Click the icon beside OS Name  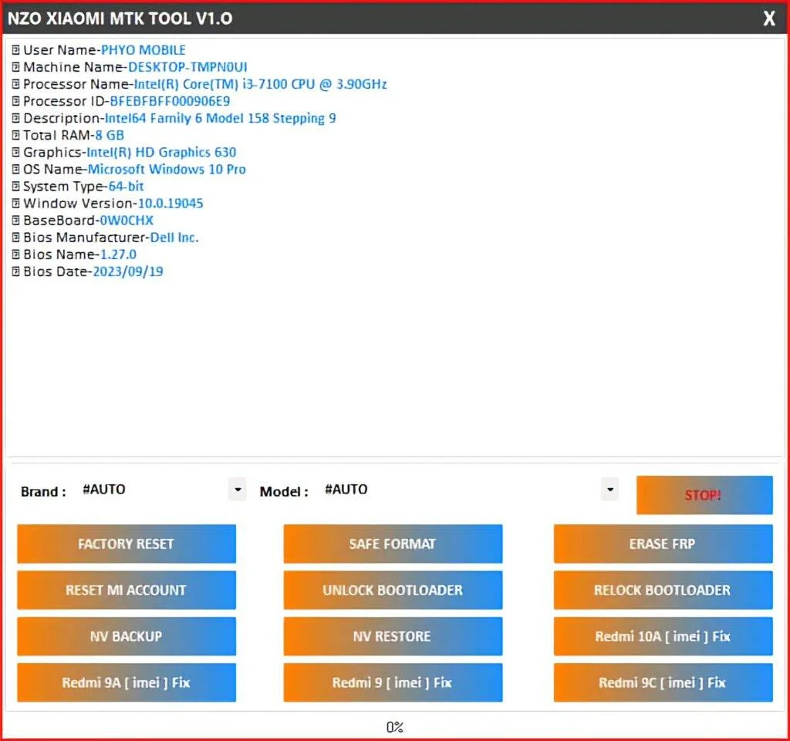(15, 169)
